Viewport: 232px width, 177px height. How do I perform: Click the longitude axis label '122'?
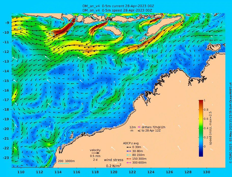(x=132, y=172)
